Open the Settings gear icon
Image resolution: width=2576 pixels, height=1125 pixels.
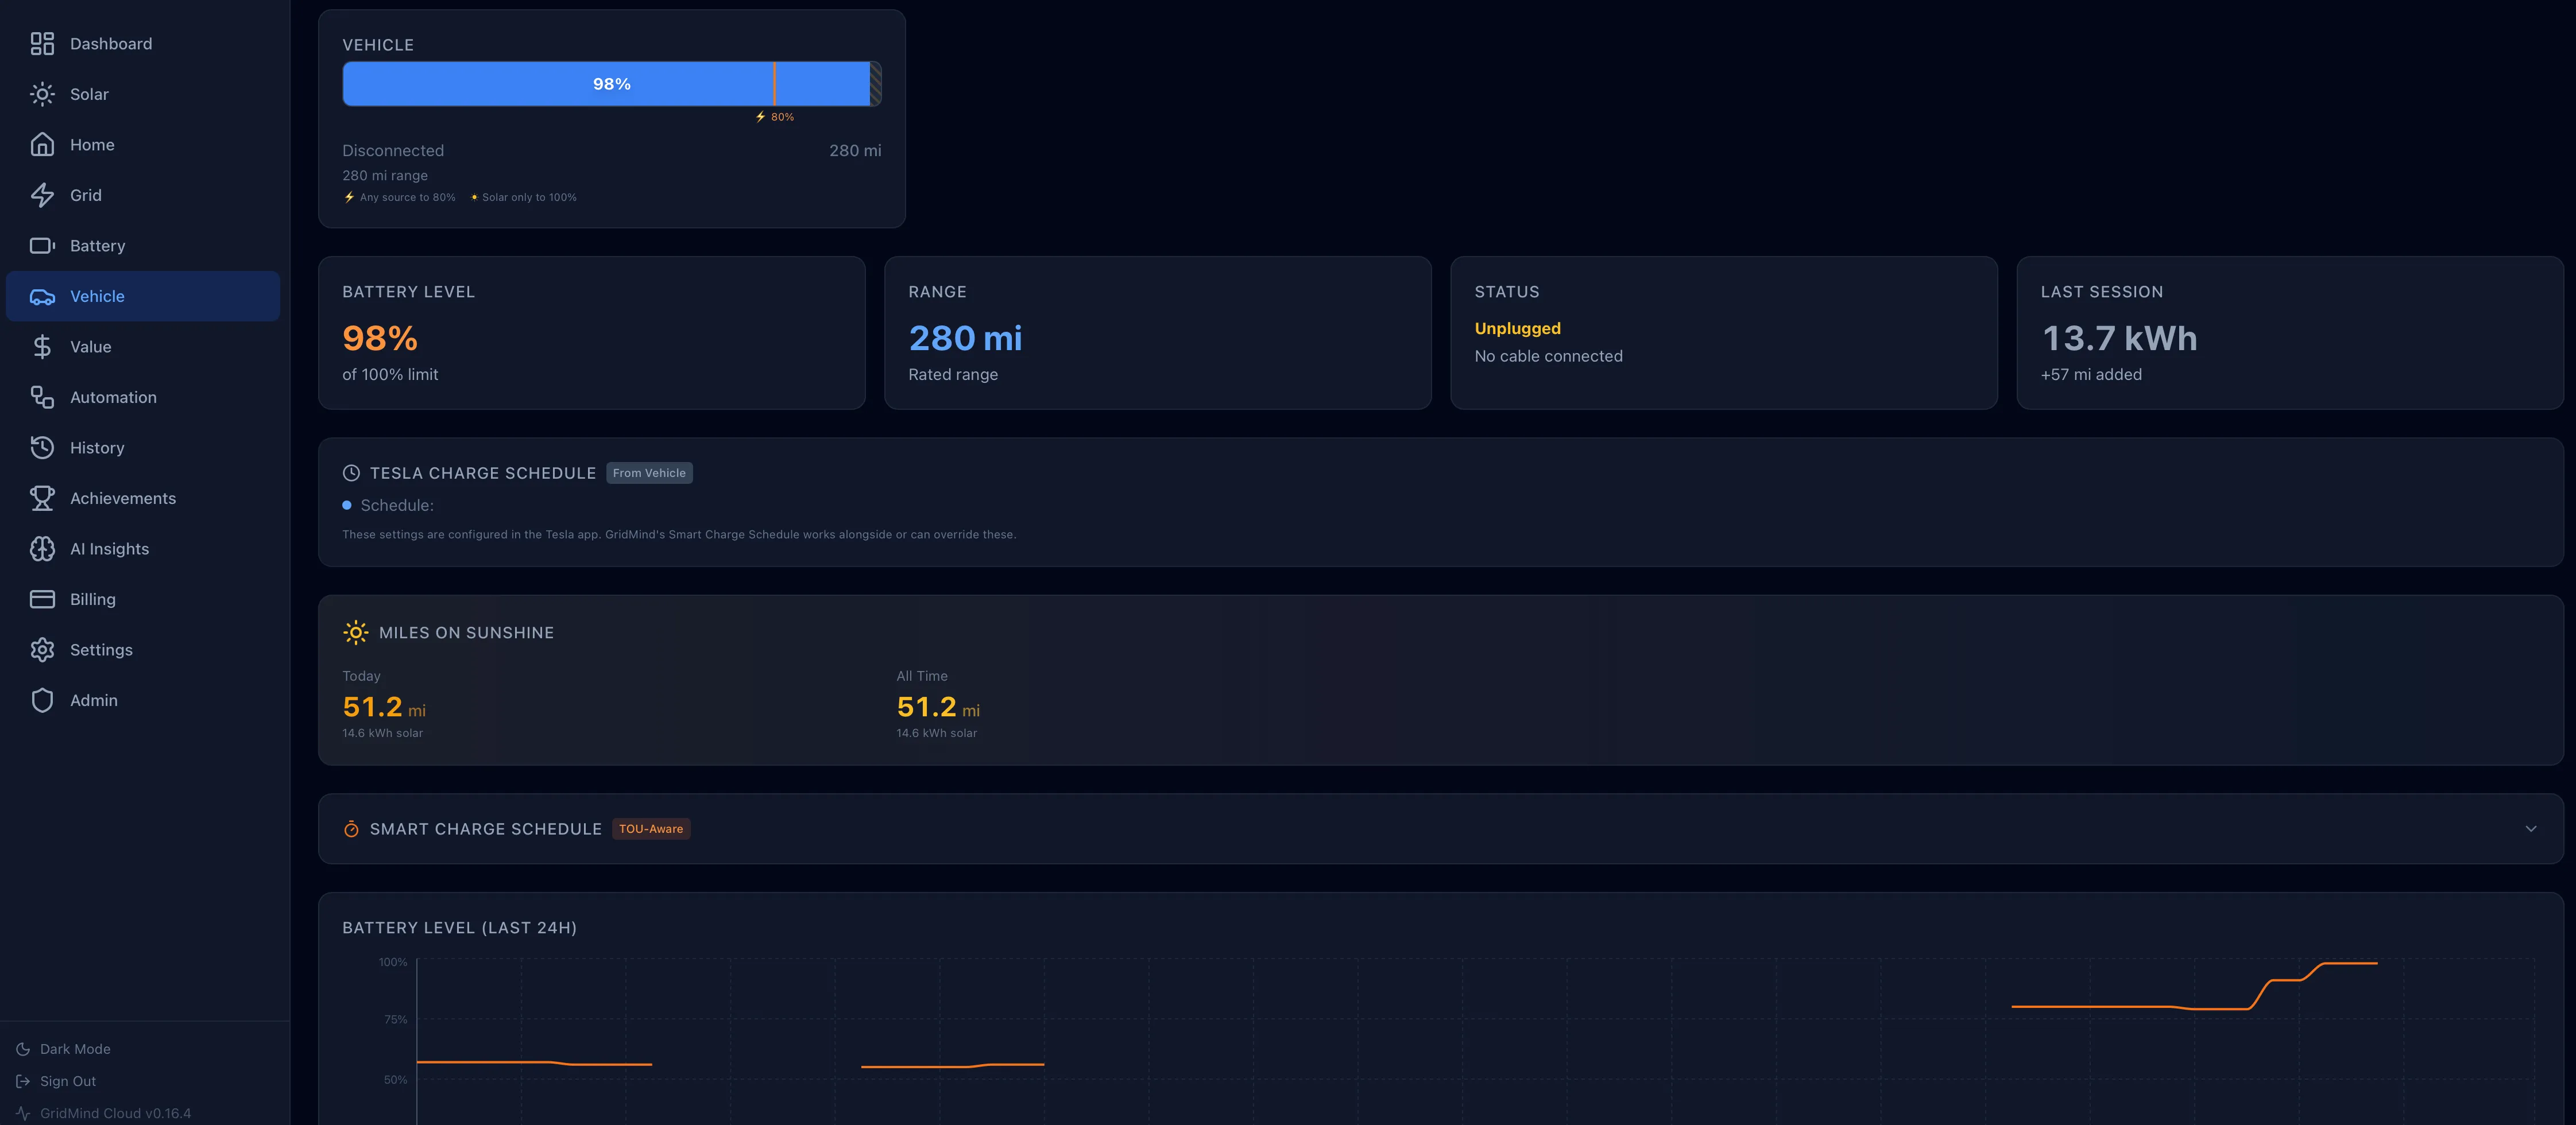pyautogui.click(x=42, y=650)
